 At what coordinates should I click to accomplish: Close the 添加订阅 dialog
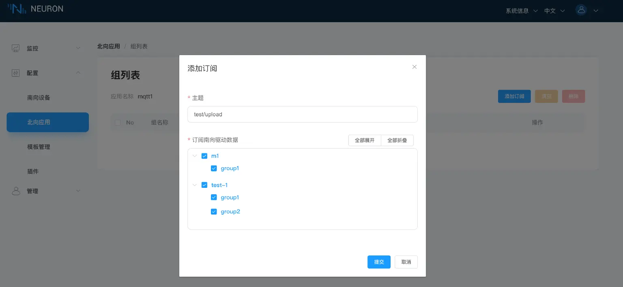pyautogui.click(x=414, y=67)
